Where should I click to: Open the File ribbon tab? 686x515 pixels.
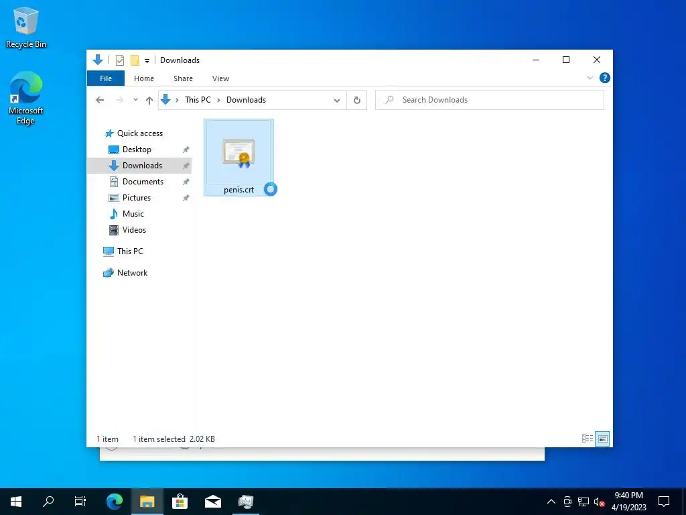[x=106, y=78]
